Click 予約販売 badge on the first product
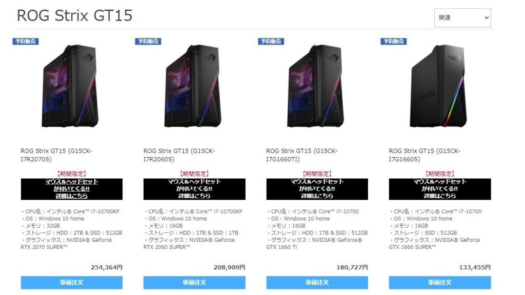The image size is (525, 295). 26,41
